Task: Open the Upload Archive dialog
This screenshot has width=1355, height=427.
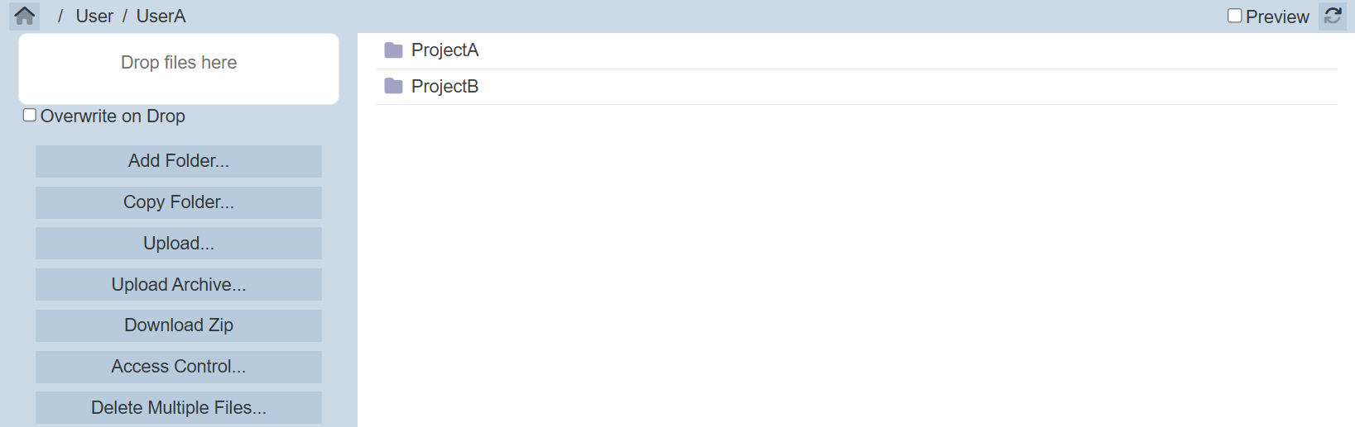Action: 179,285
